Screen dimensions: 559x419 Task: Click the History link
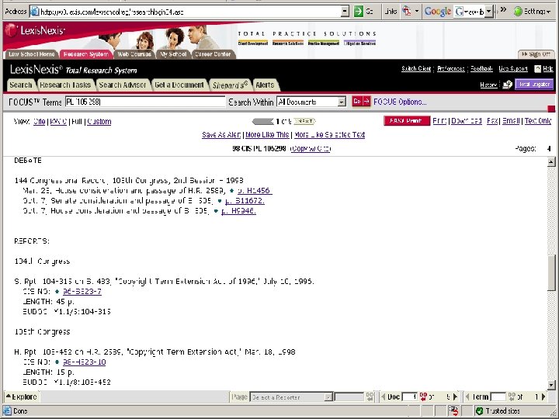tap(488, 85)
